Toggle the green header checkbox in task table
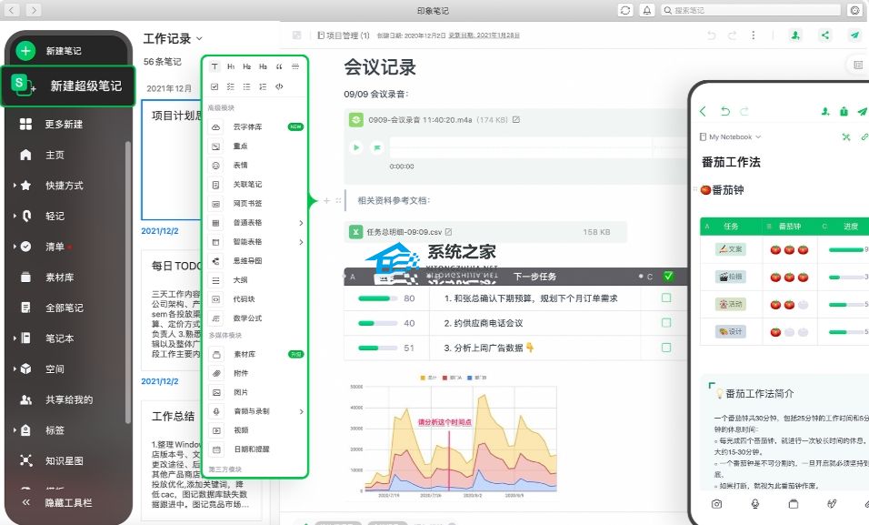This screenshot has height=525, width=869. pyautogui.click(x=668, y=277)
